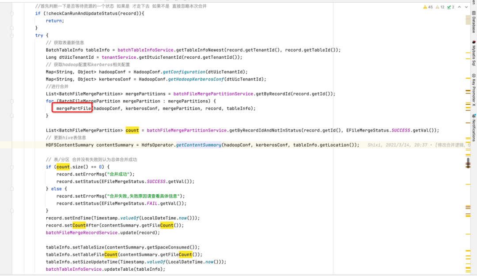Open the Database tool window
This screenshot has height=276, width=477.
coord(473,22)
